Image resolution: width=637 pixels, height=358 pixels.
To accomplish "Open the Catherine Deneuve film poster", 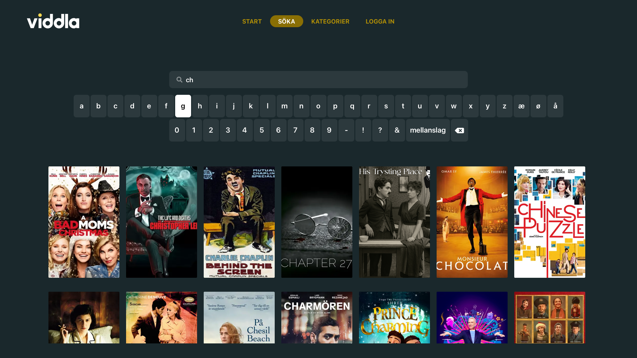I will coord(162,318).
